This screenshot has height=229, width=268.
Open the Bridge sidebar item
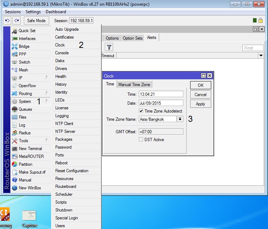click(x=24, y=46)
